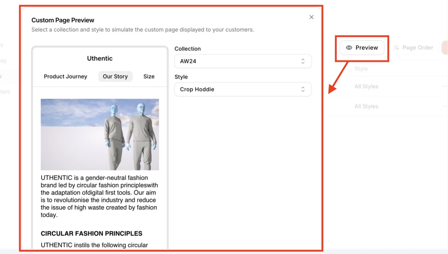Image resolution: width=448 pixels, height=254 pixels.
Task: Click the CIRCULAR FASHION PRINCIPLES heading
Action: point(92,233)
